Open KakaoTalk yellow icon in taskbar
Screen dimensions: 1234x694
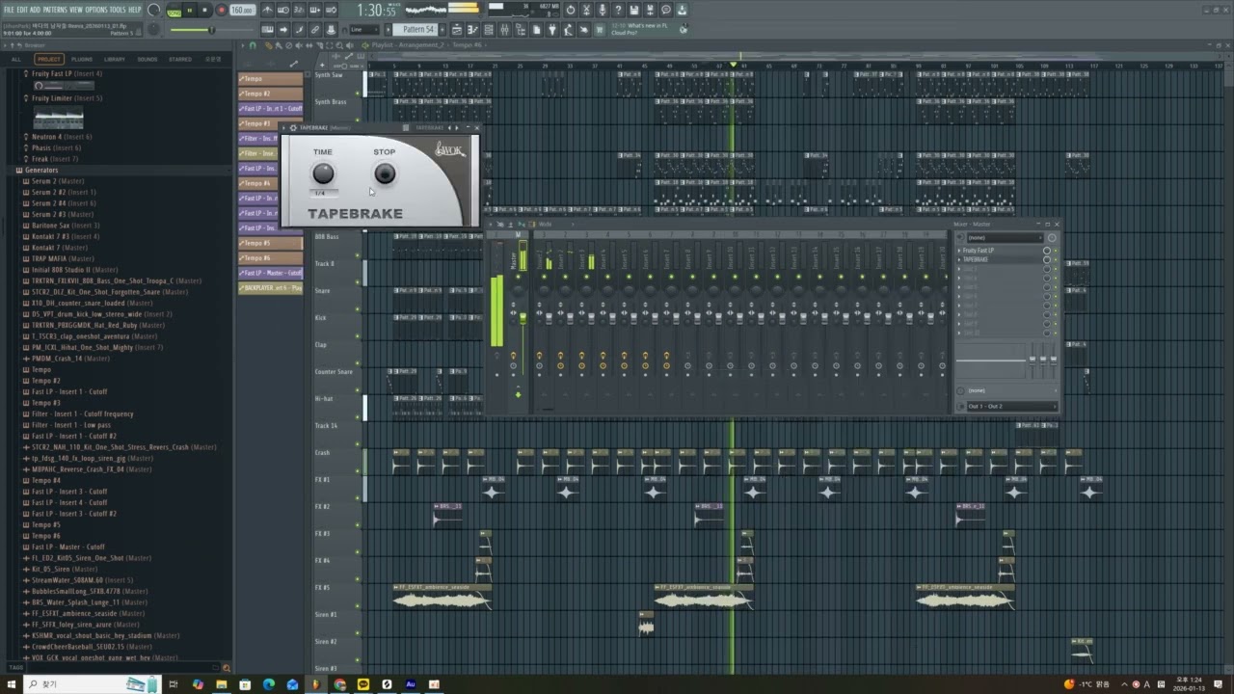click(363, 684)
